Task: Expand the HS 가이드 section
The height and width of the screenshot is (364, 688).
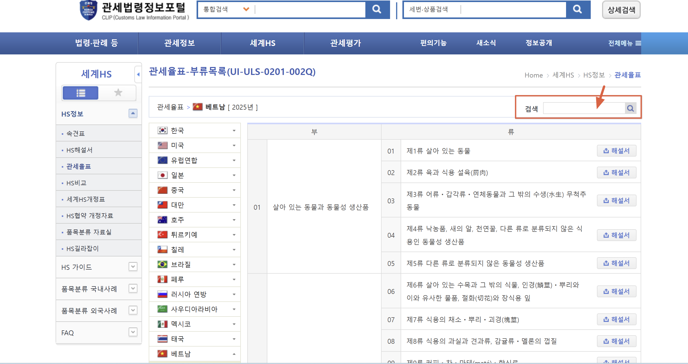Action: tap(133, 266)
